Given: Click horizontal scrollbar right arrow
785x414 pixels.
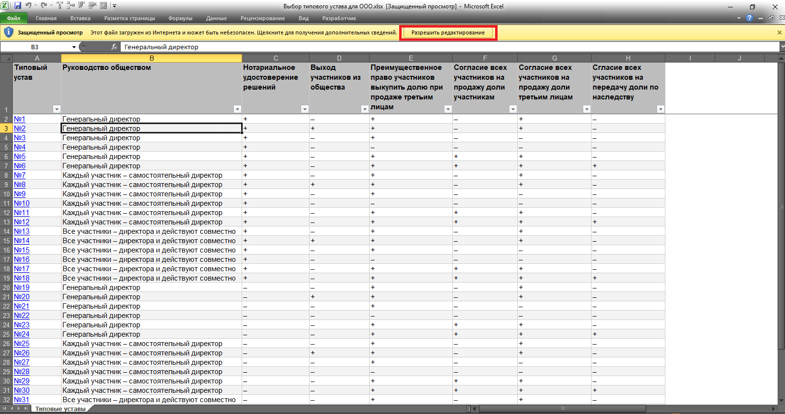Looking at the screenshot, I should pyautogui.click(x=774, y=409).
